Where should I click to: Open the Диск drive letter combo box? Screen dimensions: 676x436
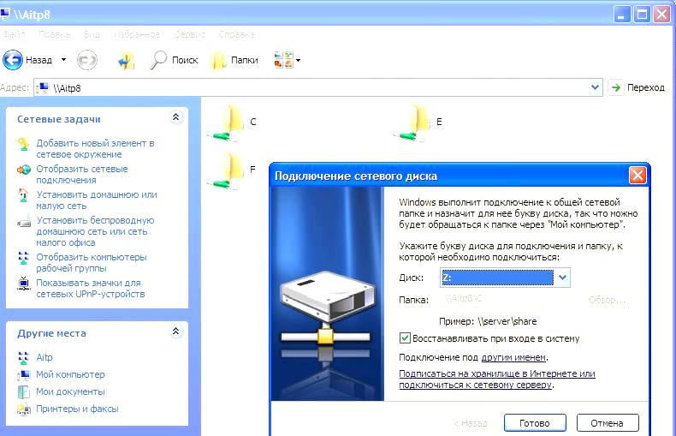point(505,278)
